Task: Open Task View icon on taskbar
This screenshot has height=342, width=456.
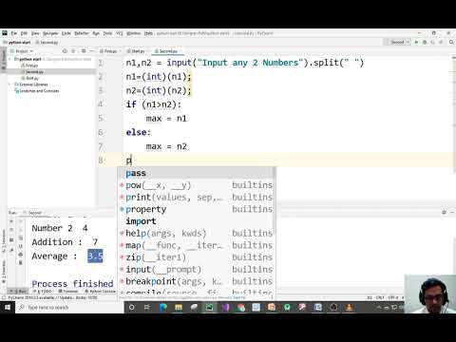Action: [147, 307]
